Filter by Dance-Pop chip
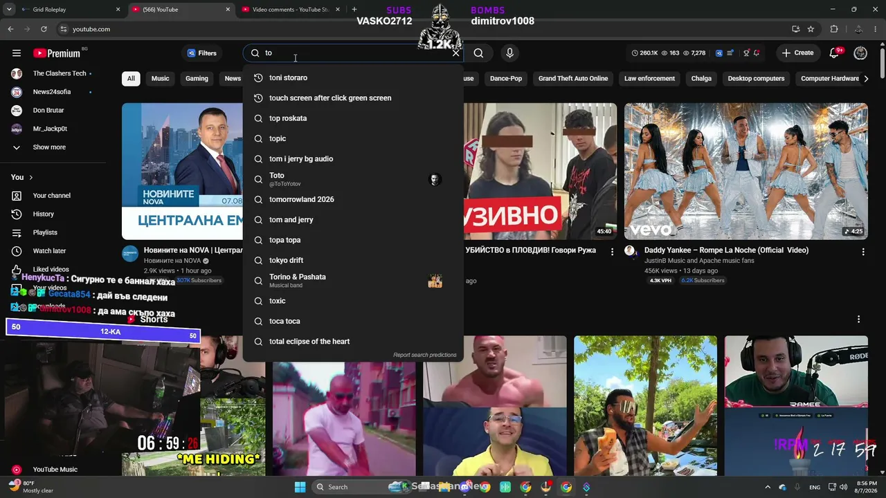This screenshot has height=498, width=886. (506, 78)
